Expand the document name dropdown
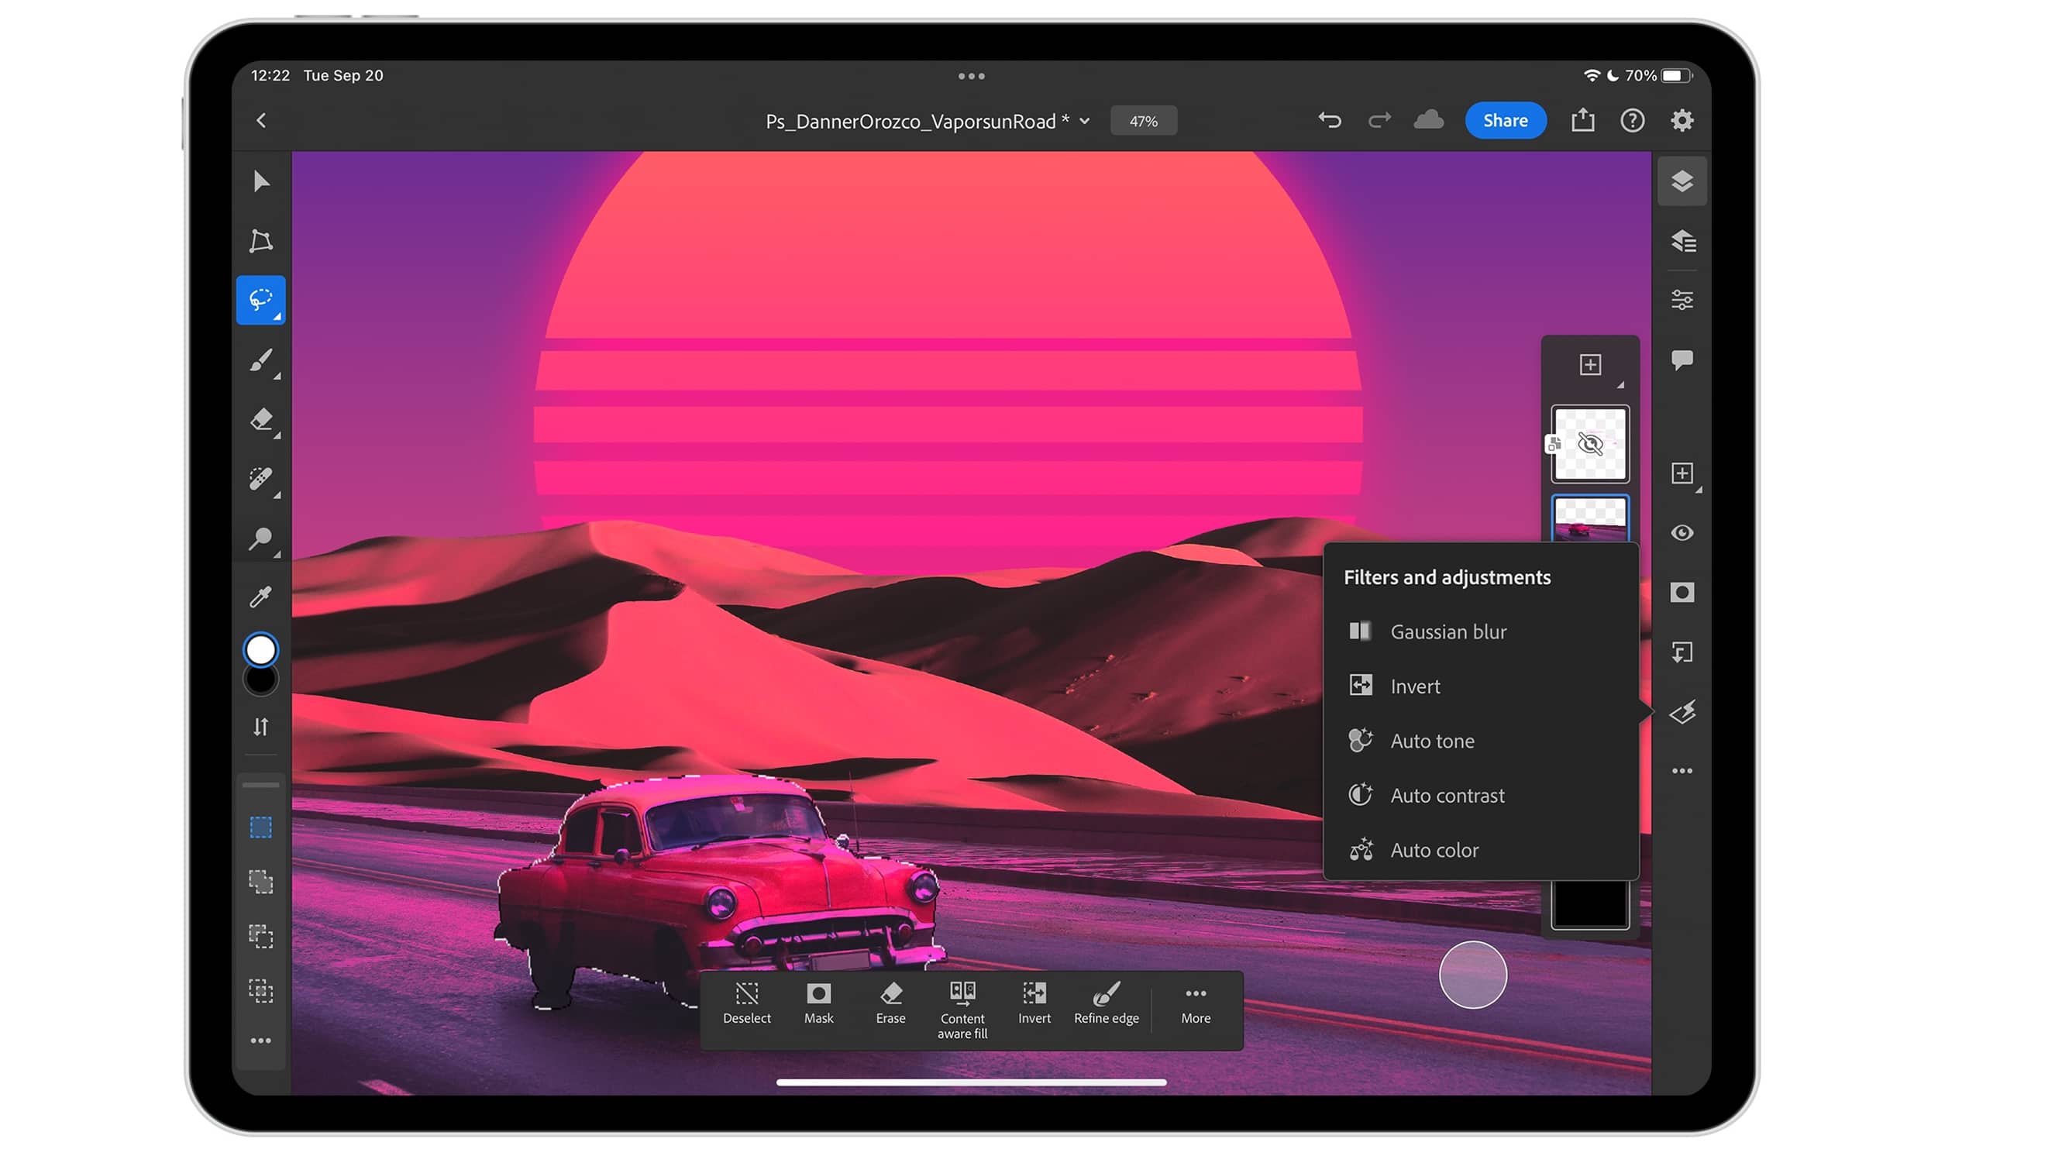The height and width of the screenshot is (1156, 2055). (x=1085, y=122)
